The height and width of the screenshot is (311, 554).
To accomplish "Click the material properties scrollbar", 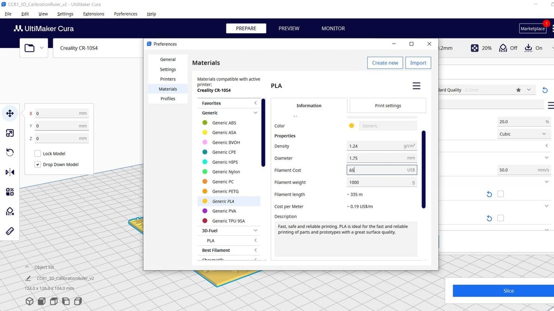I will [424, 170].
